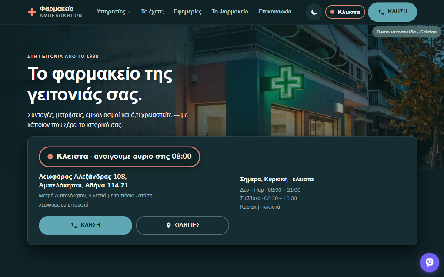The width and height of the screenshot is (444, 277).
Task: Go to the Εφημερίες page
Action: (x=187, y=12)
